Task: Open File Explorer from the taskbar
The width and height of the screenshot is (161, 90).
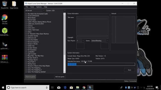Action: [78, 87]
